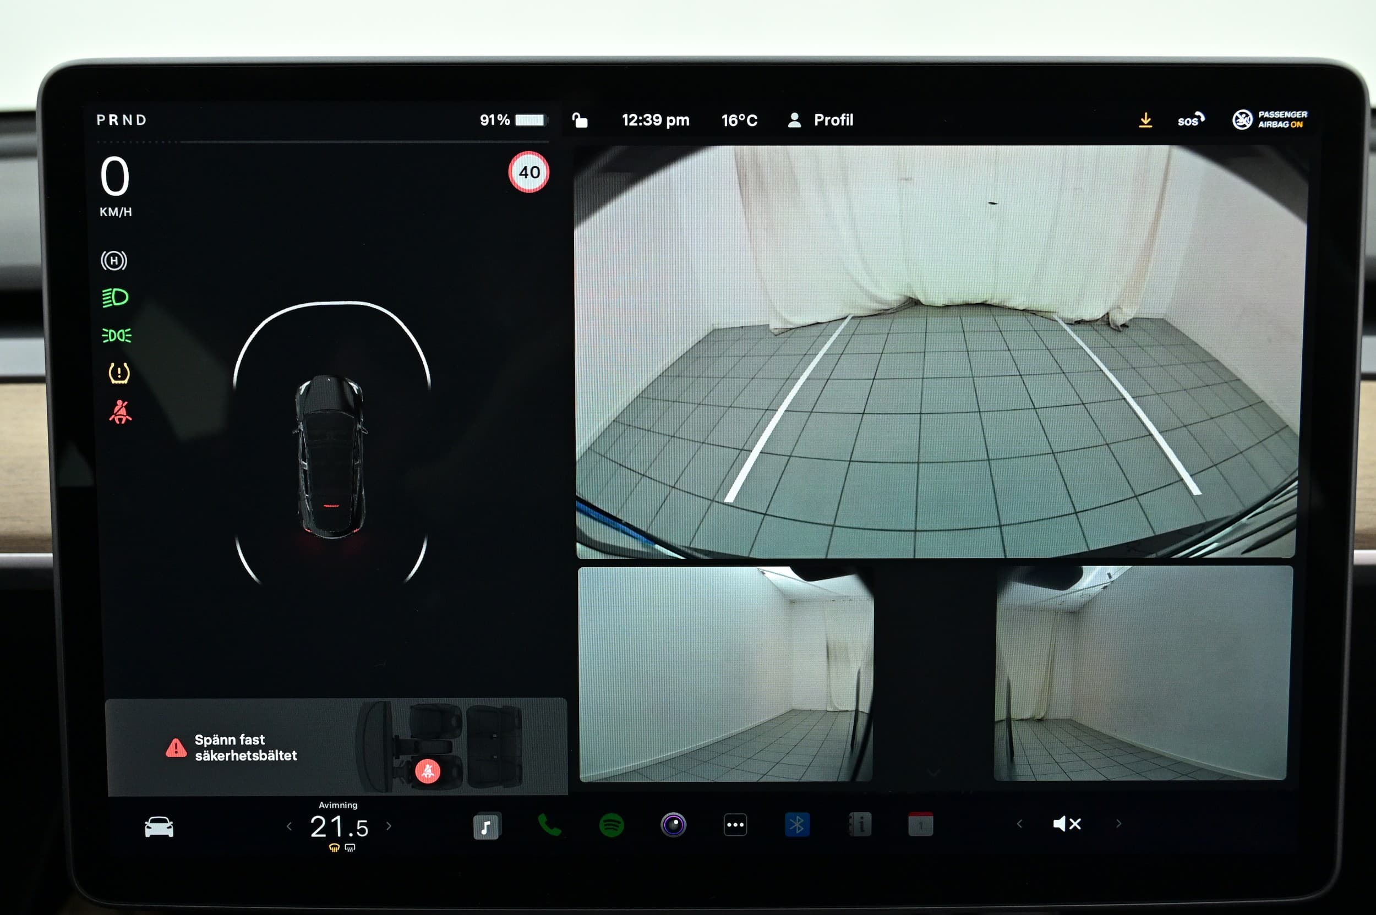
Task: Open the Bluetooth settings icon
Action: tap(797, 825)
